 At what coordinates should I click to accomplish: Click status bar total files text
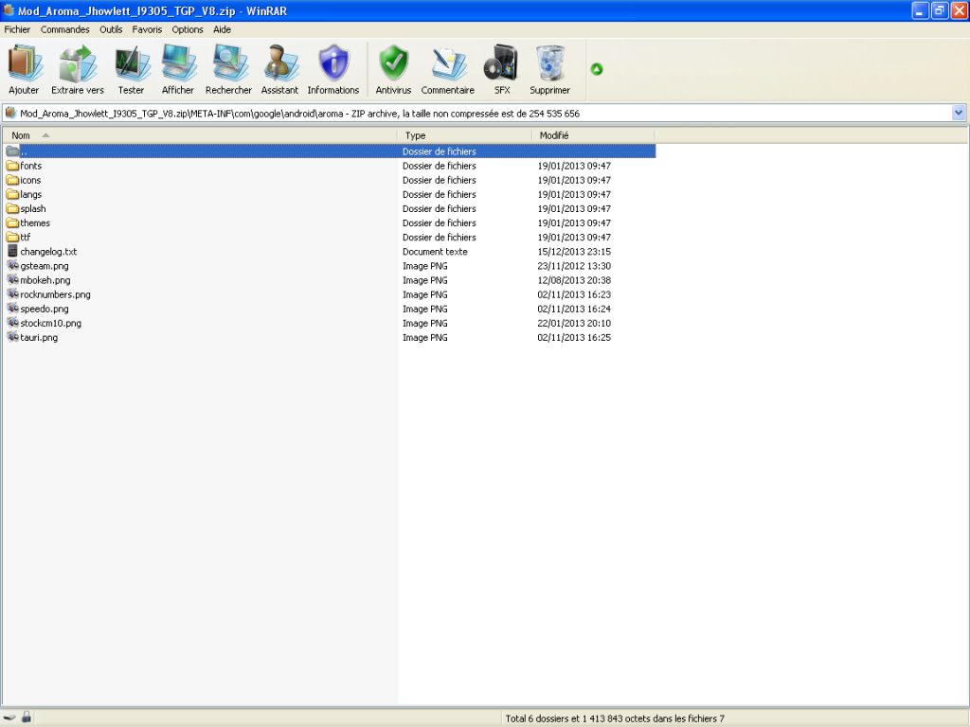615,718
